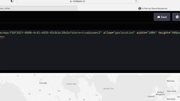Click the Denmark label on the map

click(172, 91)
